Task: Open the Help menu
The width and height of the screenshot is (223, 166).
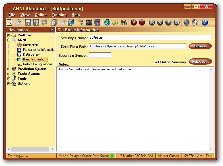Action: pyautogui.click(x=76, y=15)
